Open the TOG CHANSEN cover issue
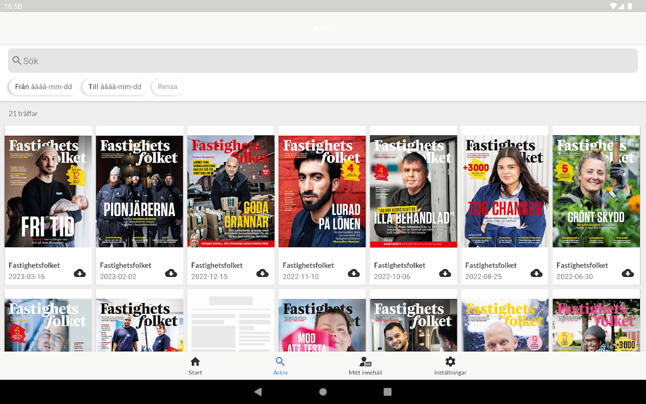Image resolution: width=646 pixels, height=404 pixels. (505, 191)
